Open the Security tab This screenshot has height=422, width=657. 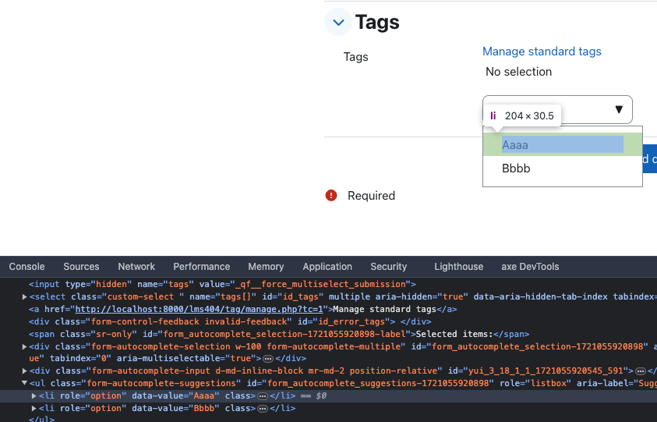(388, 267)
